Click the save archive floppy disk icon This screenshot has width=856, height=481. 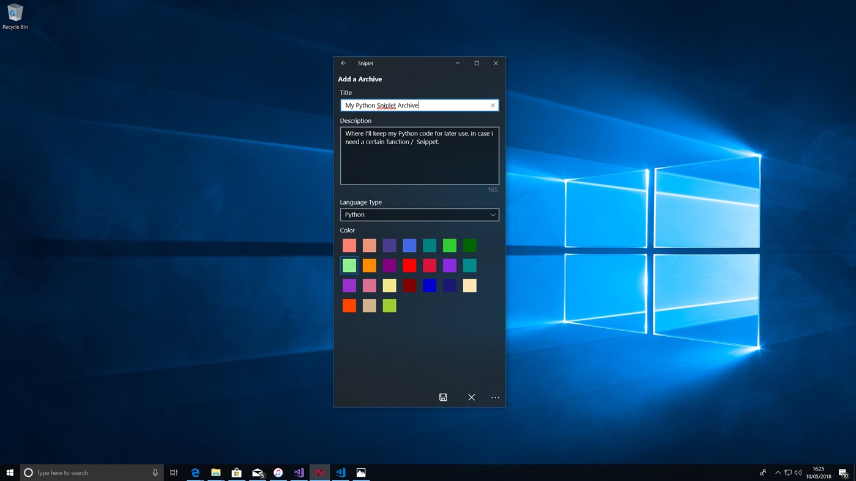443,397
